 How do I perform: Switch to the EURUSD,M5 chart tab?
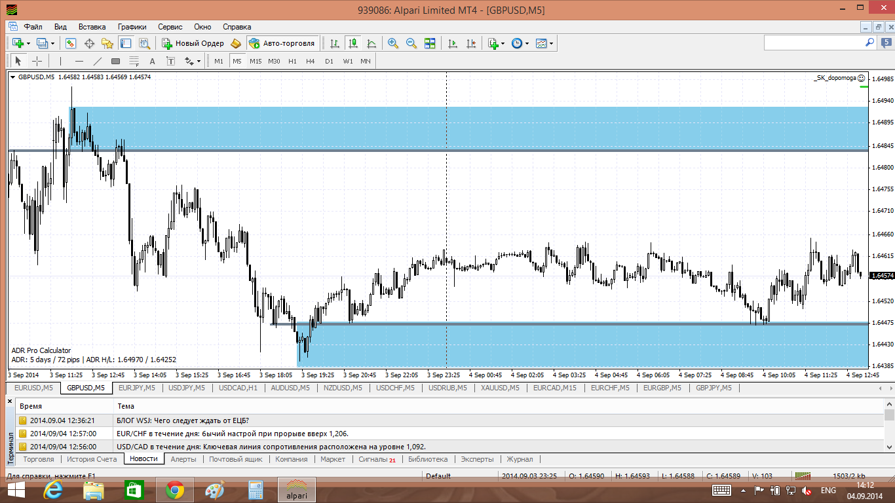coord(33,388)
